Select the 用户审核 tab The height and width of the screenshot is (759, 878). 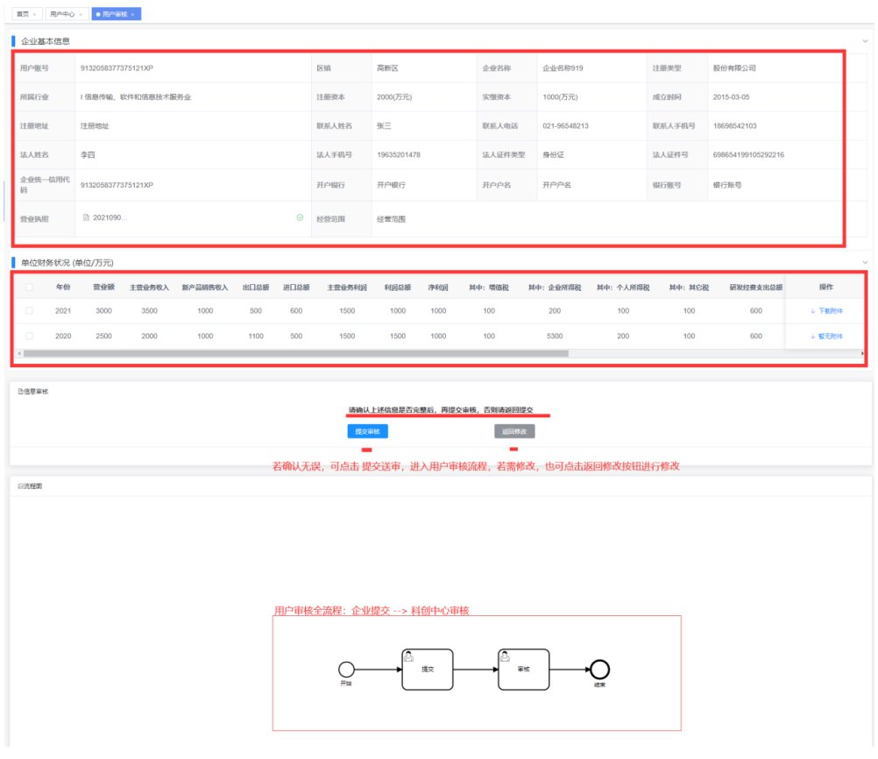coord(115,15)
